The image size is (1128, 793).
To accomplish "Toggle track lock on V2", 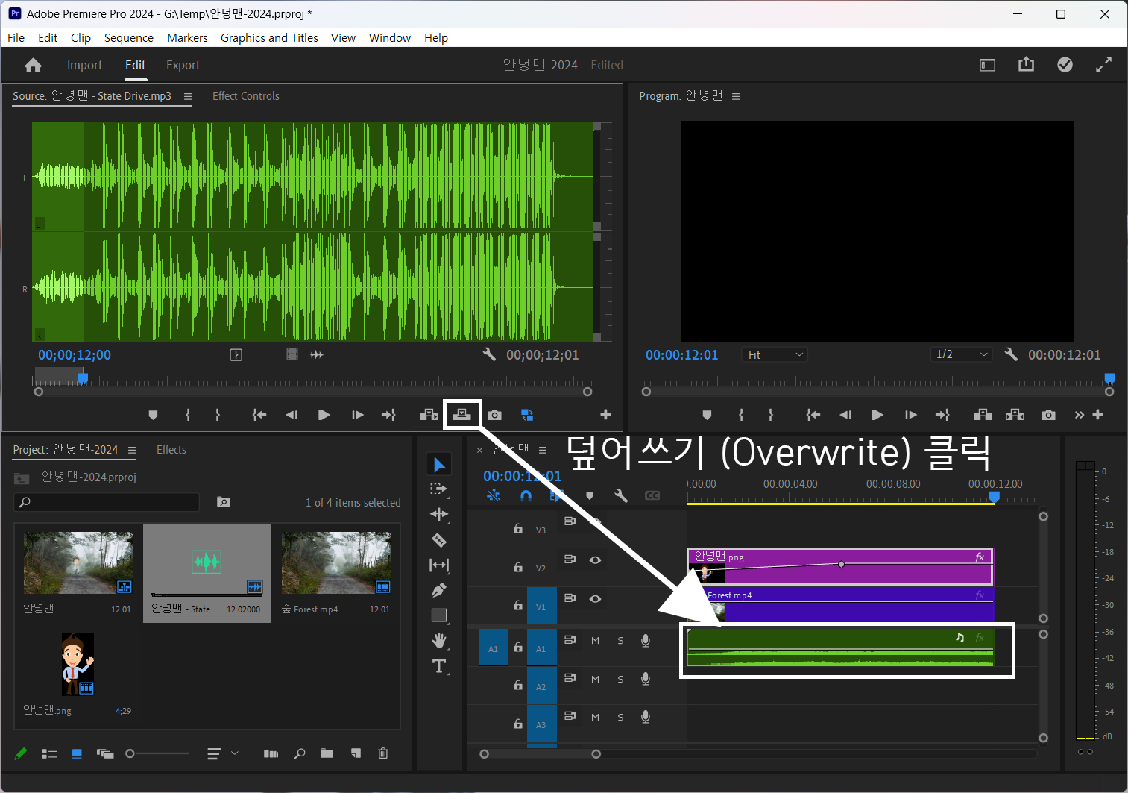I will [x=518, y=567].
